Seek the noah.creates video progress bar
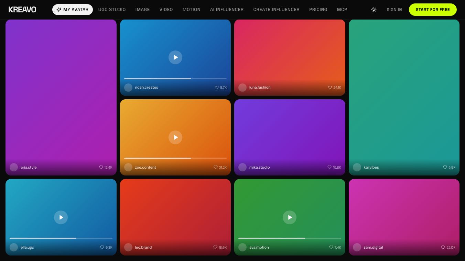Viewport: 465px width, 261px height. (x=175, y=79)
